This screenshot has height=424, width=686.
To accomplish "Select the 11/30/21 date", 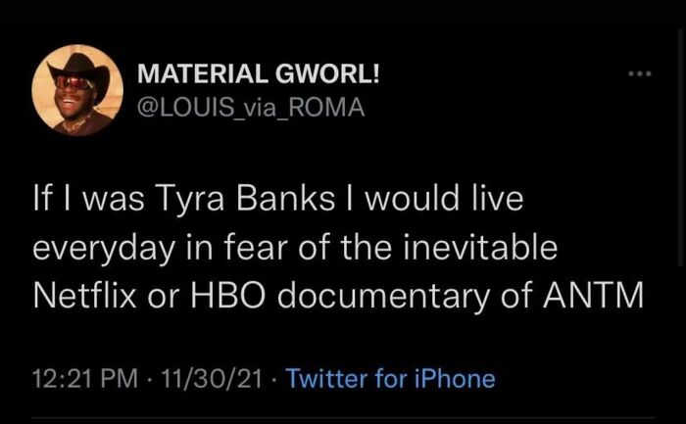I will click(212, 379).
